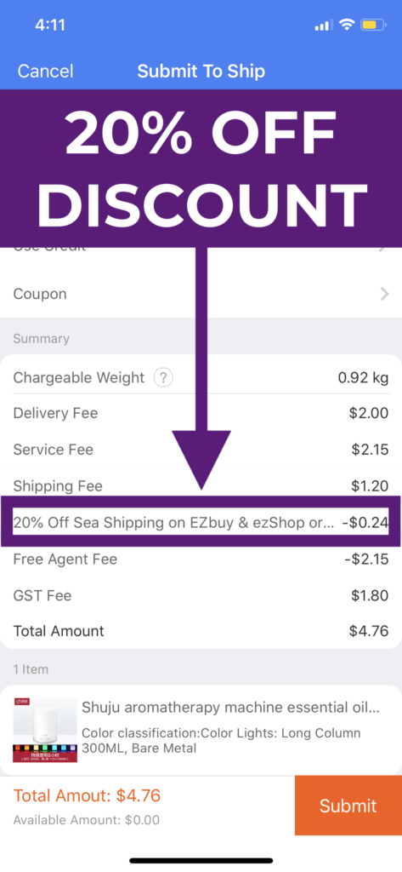Tap the Delivery Fee row
This screenshot has width=402, height=872.
coord(201,413)
